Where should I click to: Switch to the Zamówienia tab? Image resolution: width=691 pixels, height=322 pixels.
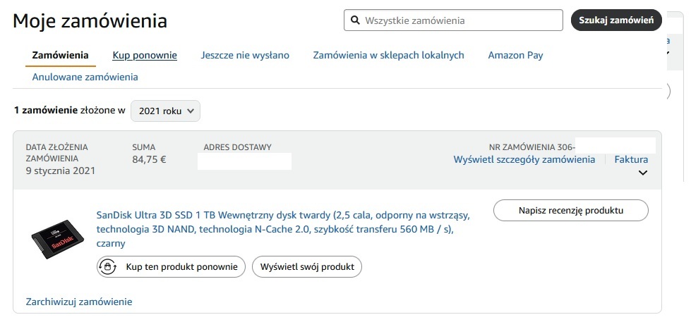coord(60,55)
